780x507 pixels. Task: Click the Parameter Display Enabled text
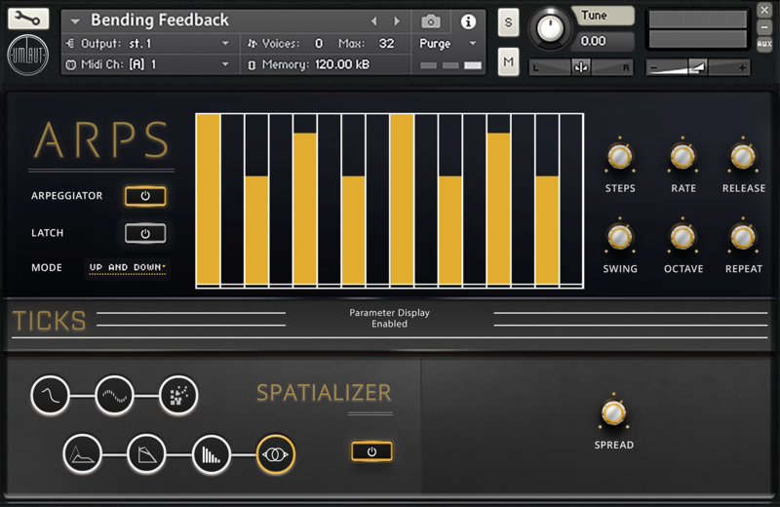(x=389, y=319)
